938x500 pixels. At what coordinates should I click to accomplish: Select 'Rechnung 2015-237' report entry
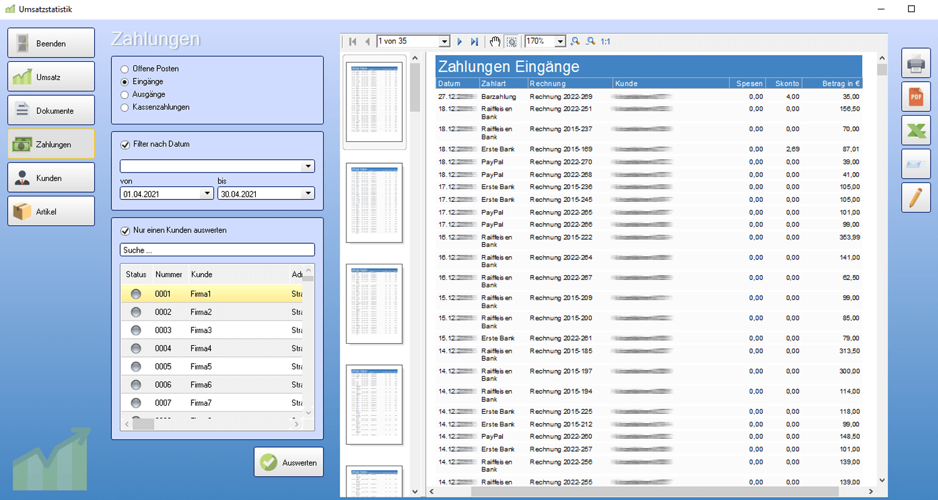[x=560, y=129]
